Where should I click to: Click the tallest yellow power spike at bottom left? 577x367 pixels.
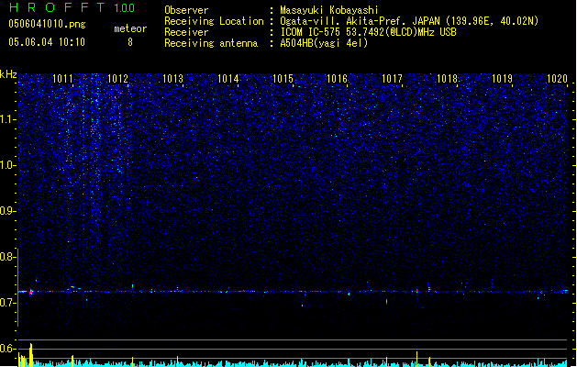(x=31, y=355)
